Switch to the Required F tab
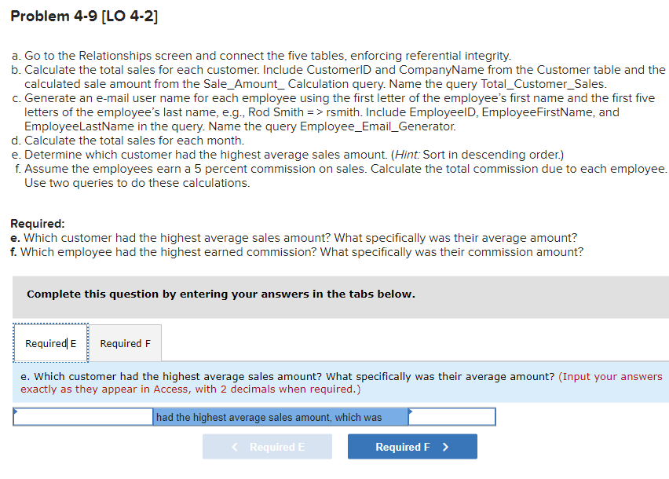Image resolution: width=669 pixels, height=479 pixels. [x=125, y=342]
